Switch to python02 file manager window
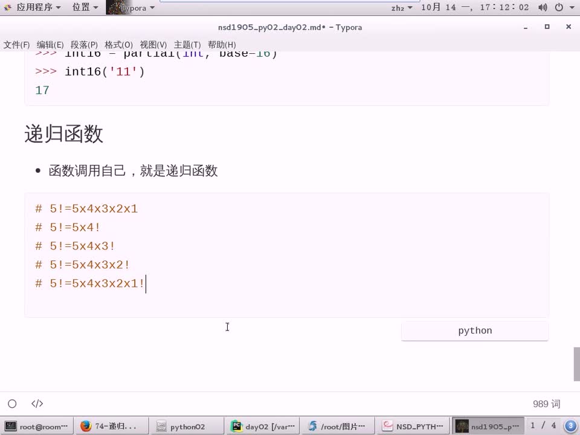 point(187,427)
